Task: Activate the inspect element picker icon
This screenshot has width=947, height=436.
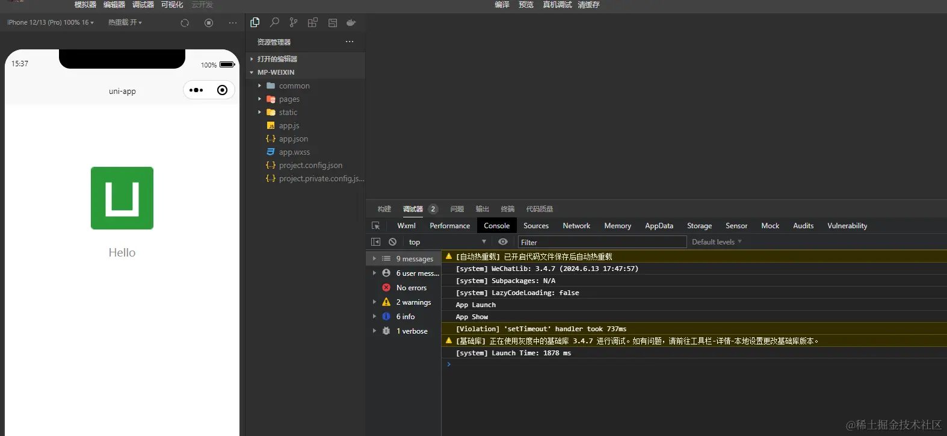Action: click(x=375, y=226)
